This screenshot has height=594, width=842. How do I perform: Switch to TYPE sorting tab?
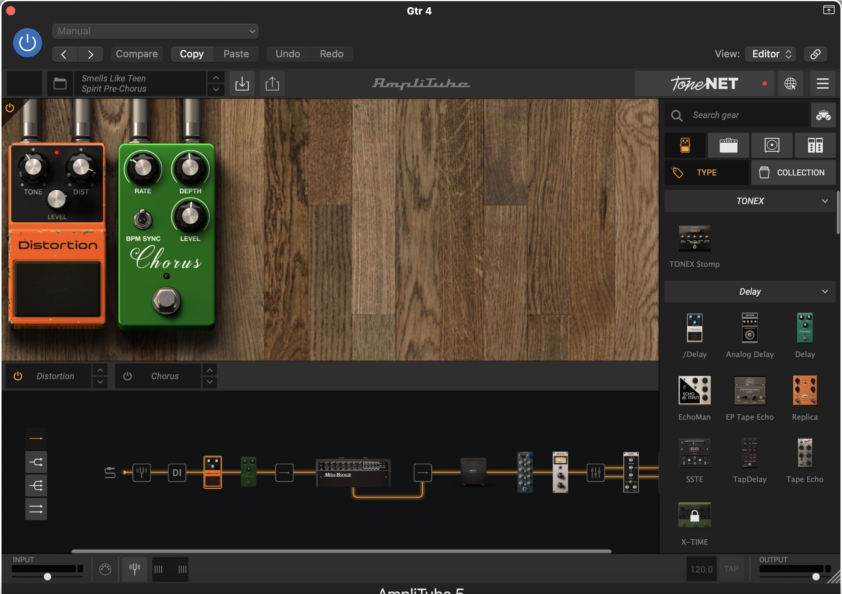pyautogui.click(x=707, y=172)
